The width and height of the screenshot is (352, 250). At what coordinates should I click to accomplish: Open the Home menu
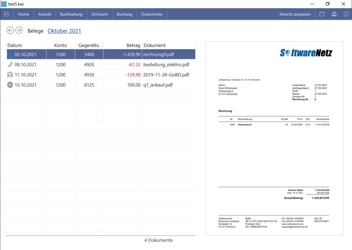point(24,14)
